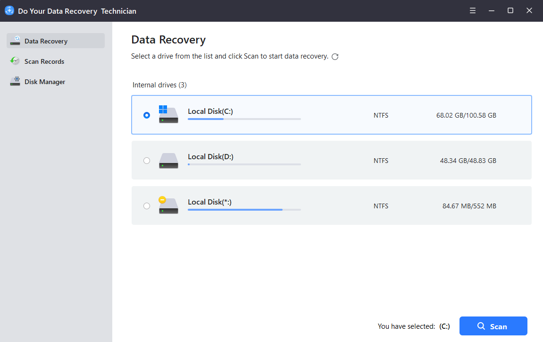The image size is (543, 342).
Task: Open the hamburger menu in title bar
Action: click(x=472, y=11)
